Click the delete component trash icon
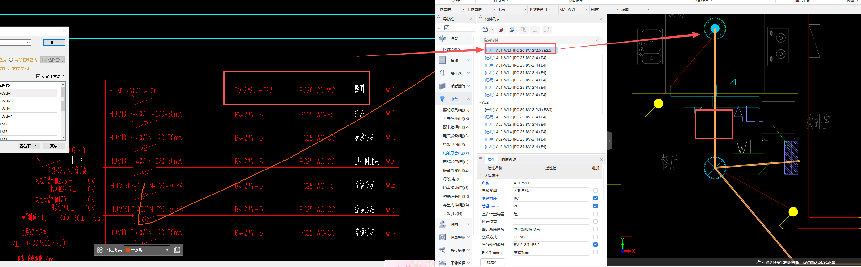This screenshot has width=861, height=267. pyautogui.click(x=501, y=30)
